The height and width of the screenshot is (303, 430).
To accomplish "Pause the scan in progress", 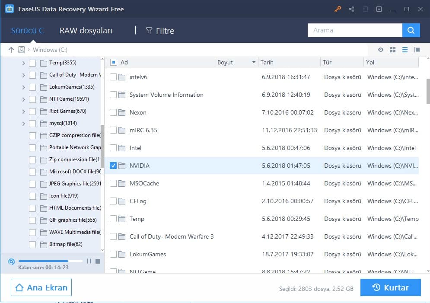I will (x=89, y=261).
